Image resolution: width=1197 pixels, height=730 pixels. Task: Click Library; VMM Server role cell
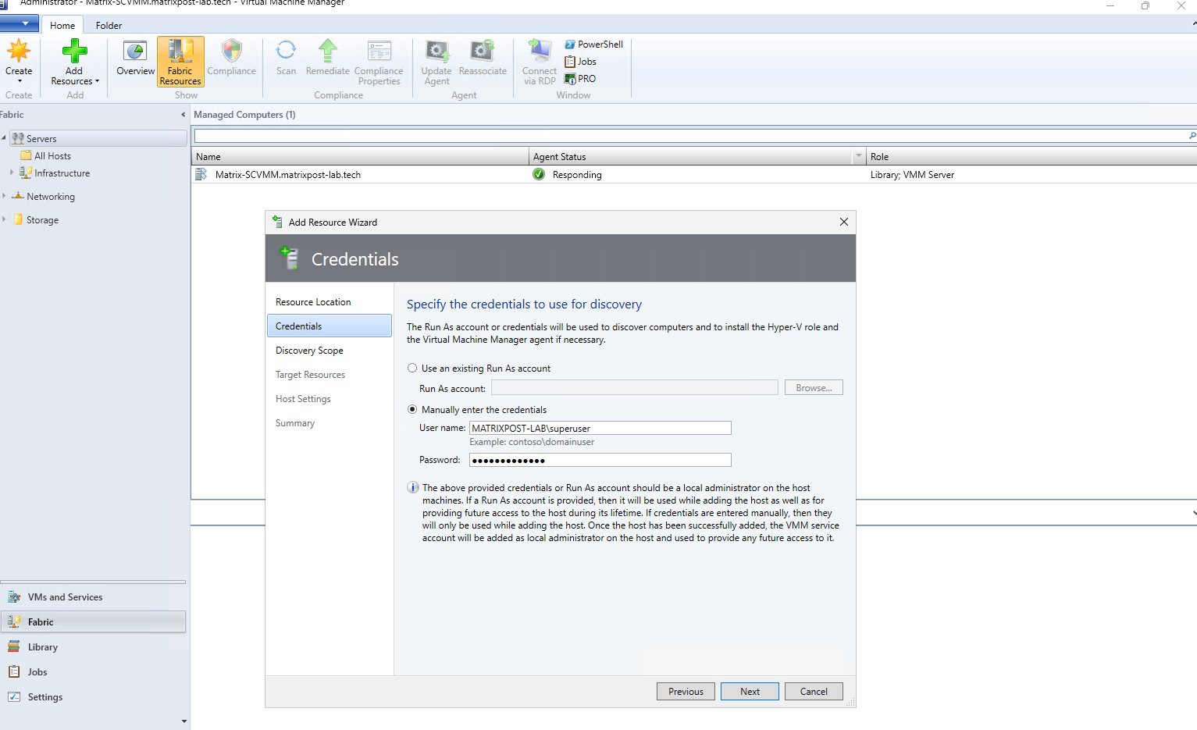(912, 175)
